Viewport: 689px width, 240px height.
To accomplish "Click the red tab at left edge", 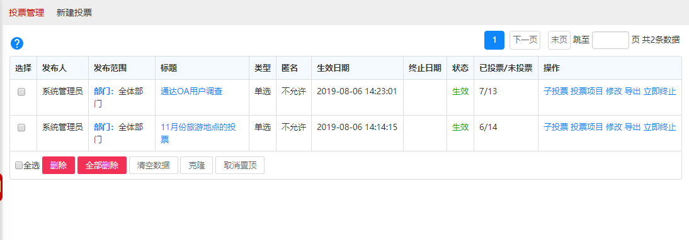I will coord(1,187).
